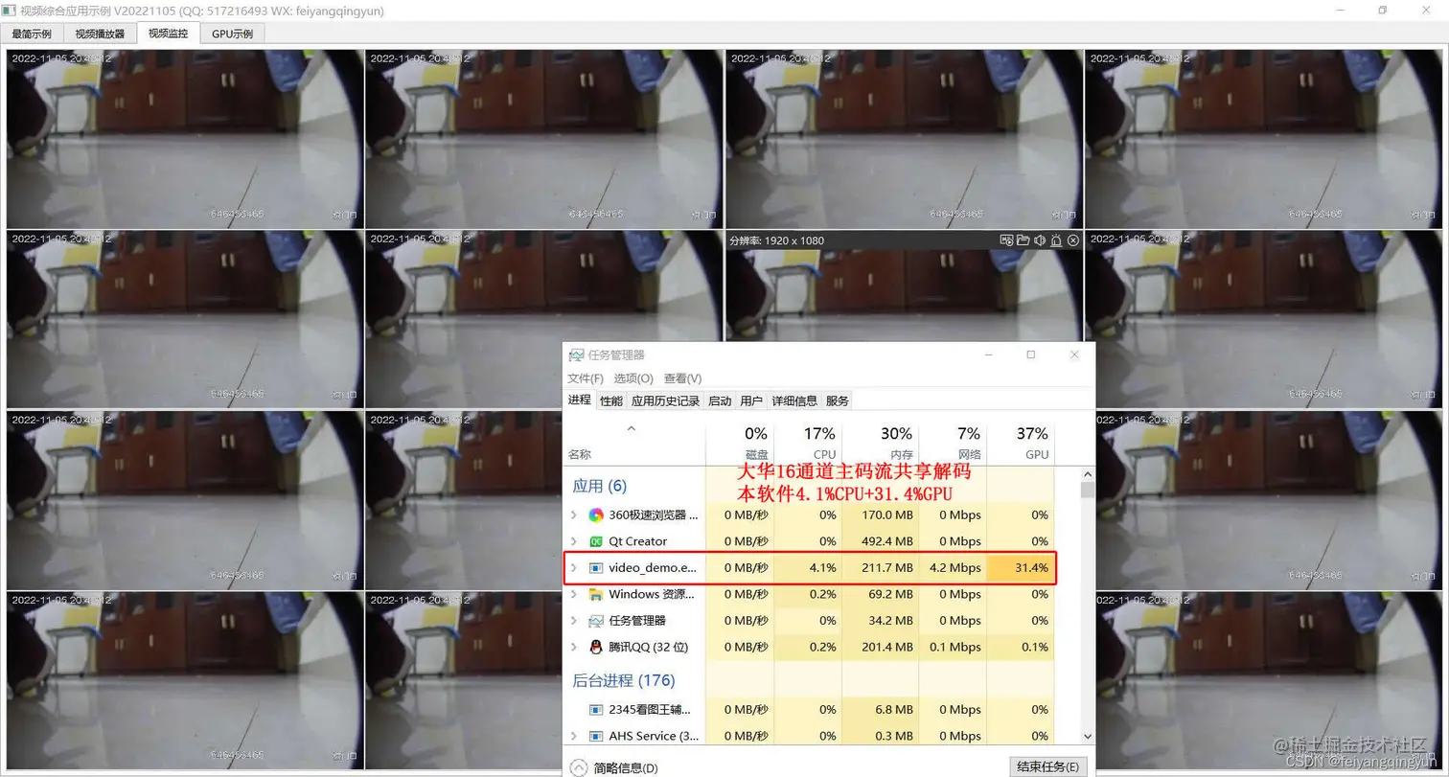The image size is (1449, 777).
Task: Expand the AHS Service process entry
Action: 574,736
